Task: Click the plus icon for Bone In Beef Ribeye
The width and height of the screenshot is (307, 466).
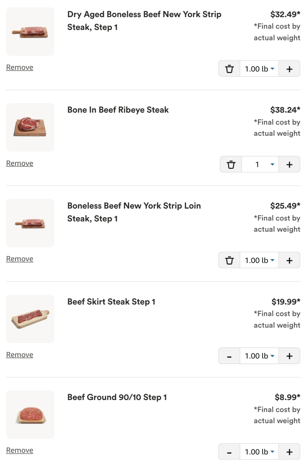Action: click(x=289, y=164)
